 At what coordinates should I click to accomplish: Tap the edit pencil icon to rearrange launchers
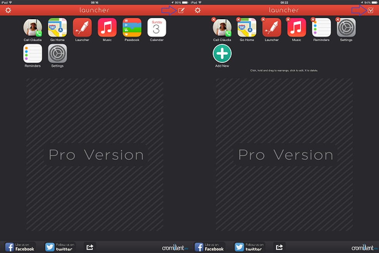[x=182, y=10]
